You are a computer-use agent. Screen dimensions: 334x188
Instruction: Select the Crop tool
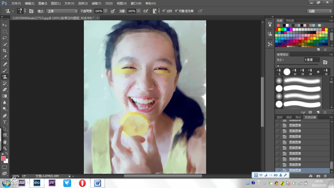[4, 51]
